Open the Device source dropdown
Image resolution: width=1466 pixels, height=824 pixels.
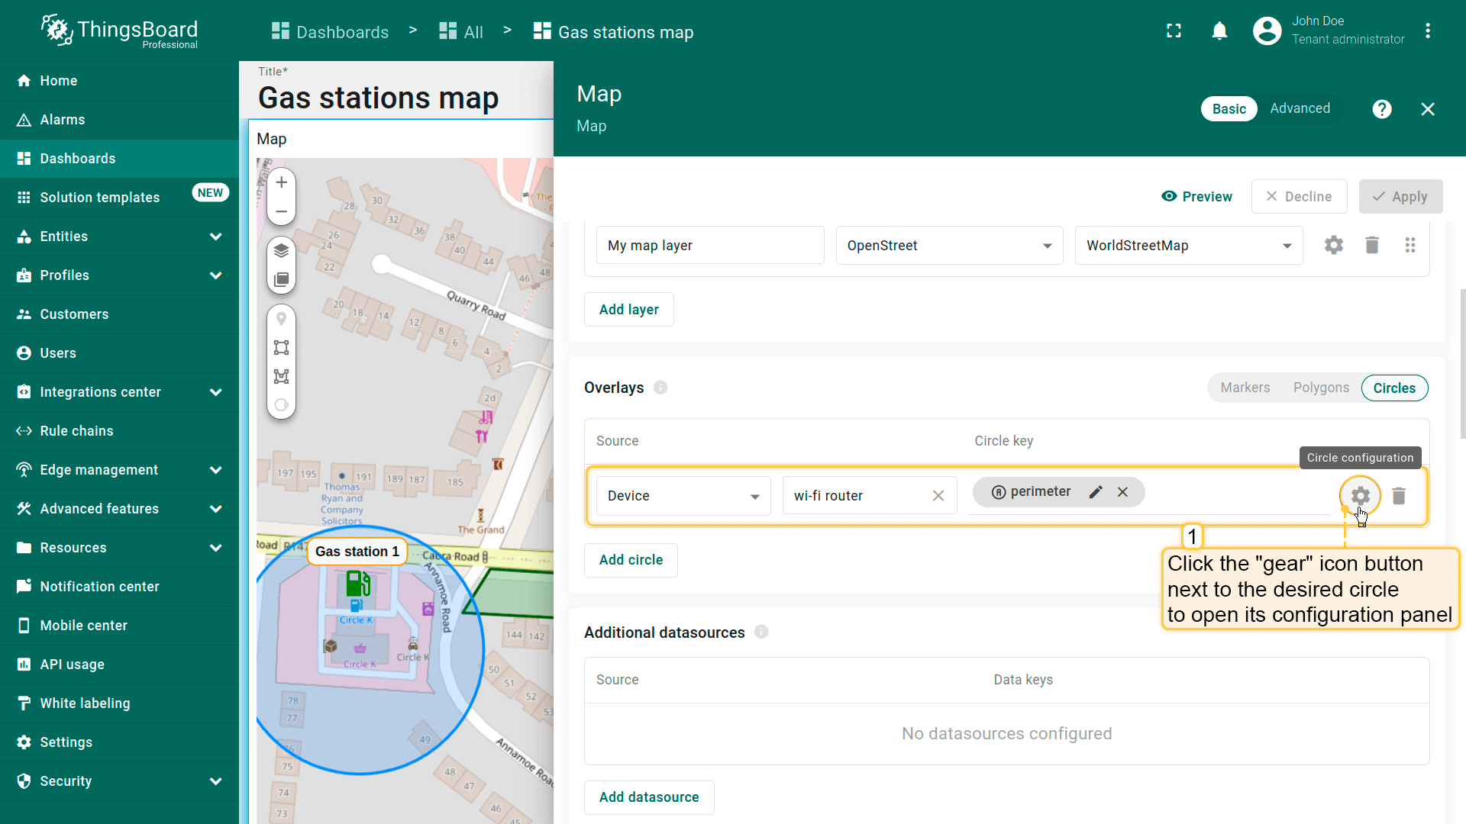tap(683, 496)
